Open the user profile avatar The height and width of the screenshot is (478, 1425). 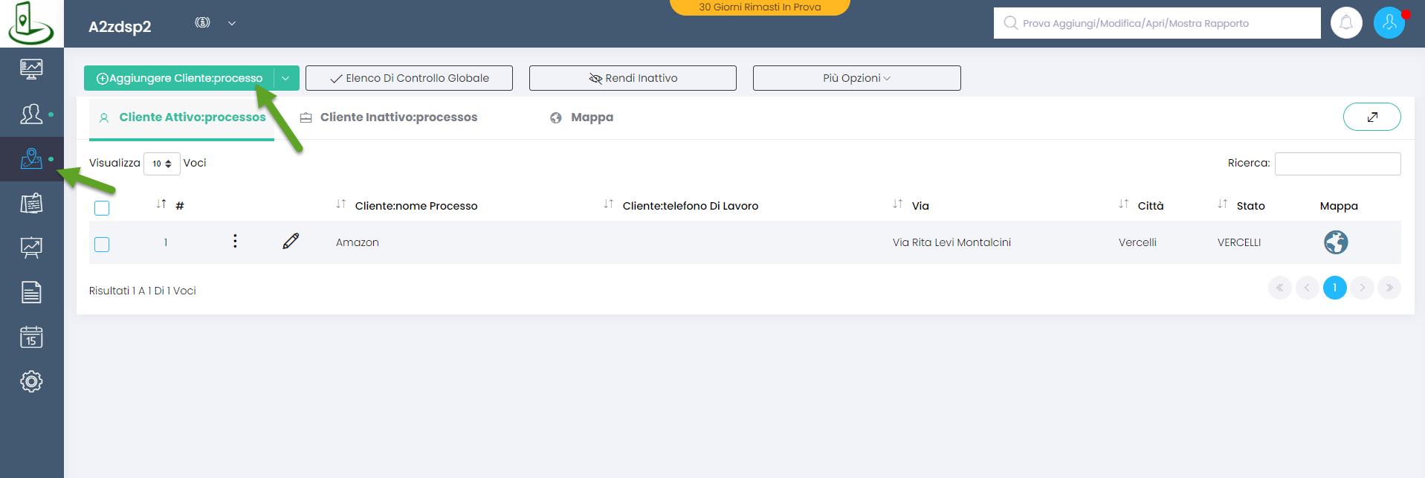(x=1389, y=23)
